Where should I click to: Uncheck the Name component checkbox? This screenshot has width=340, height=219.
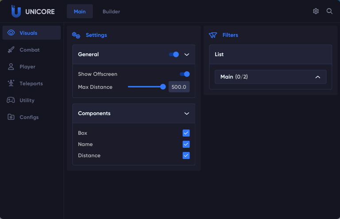click(186, 144)
